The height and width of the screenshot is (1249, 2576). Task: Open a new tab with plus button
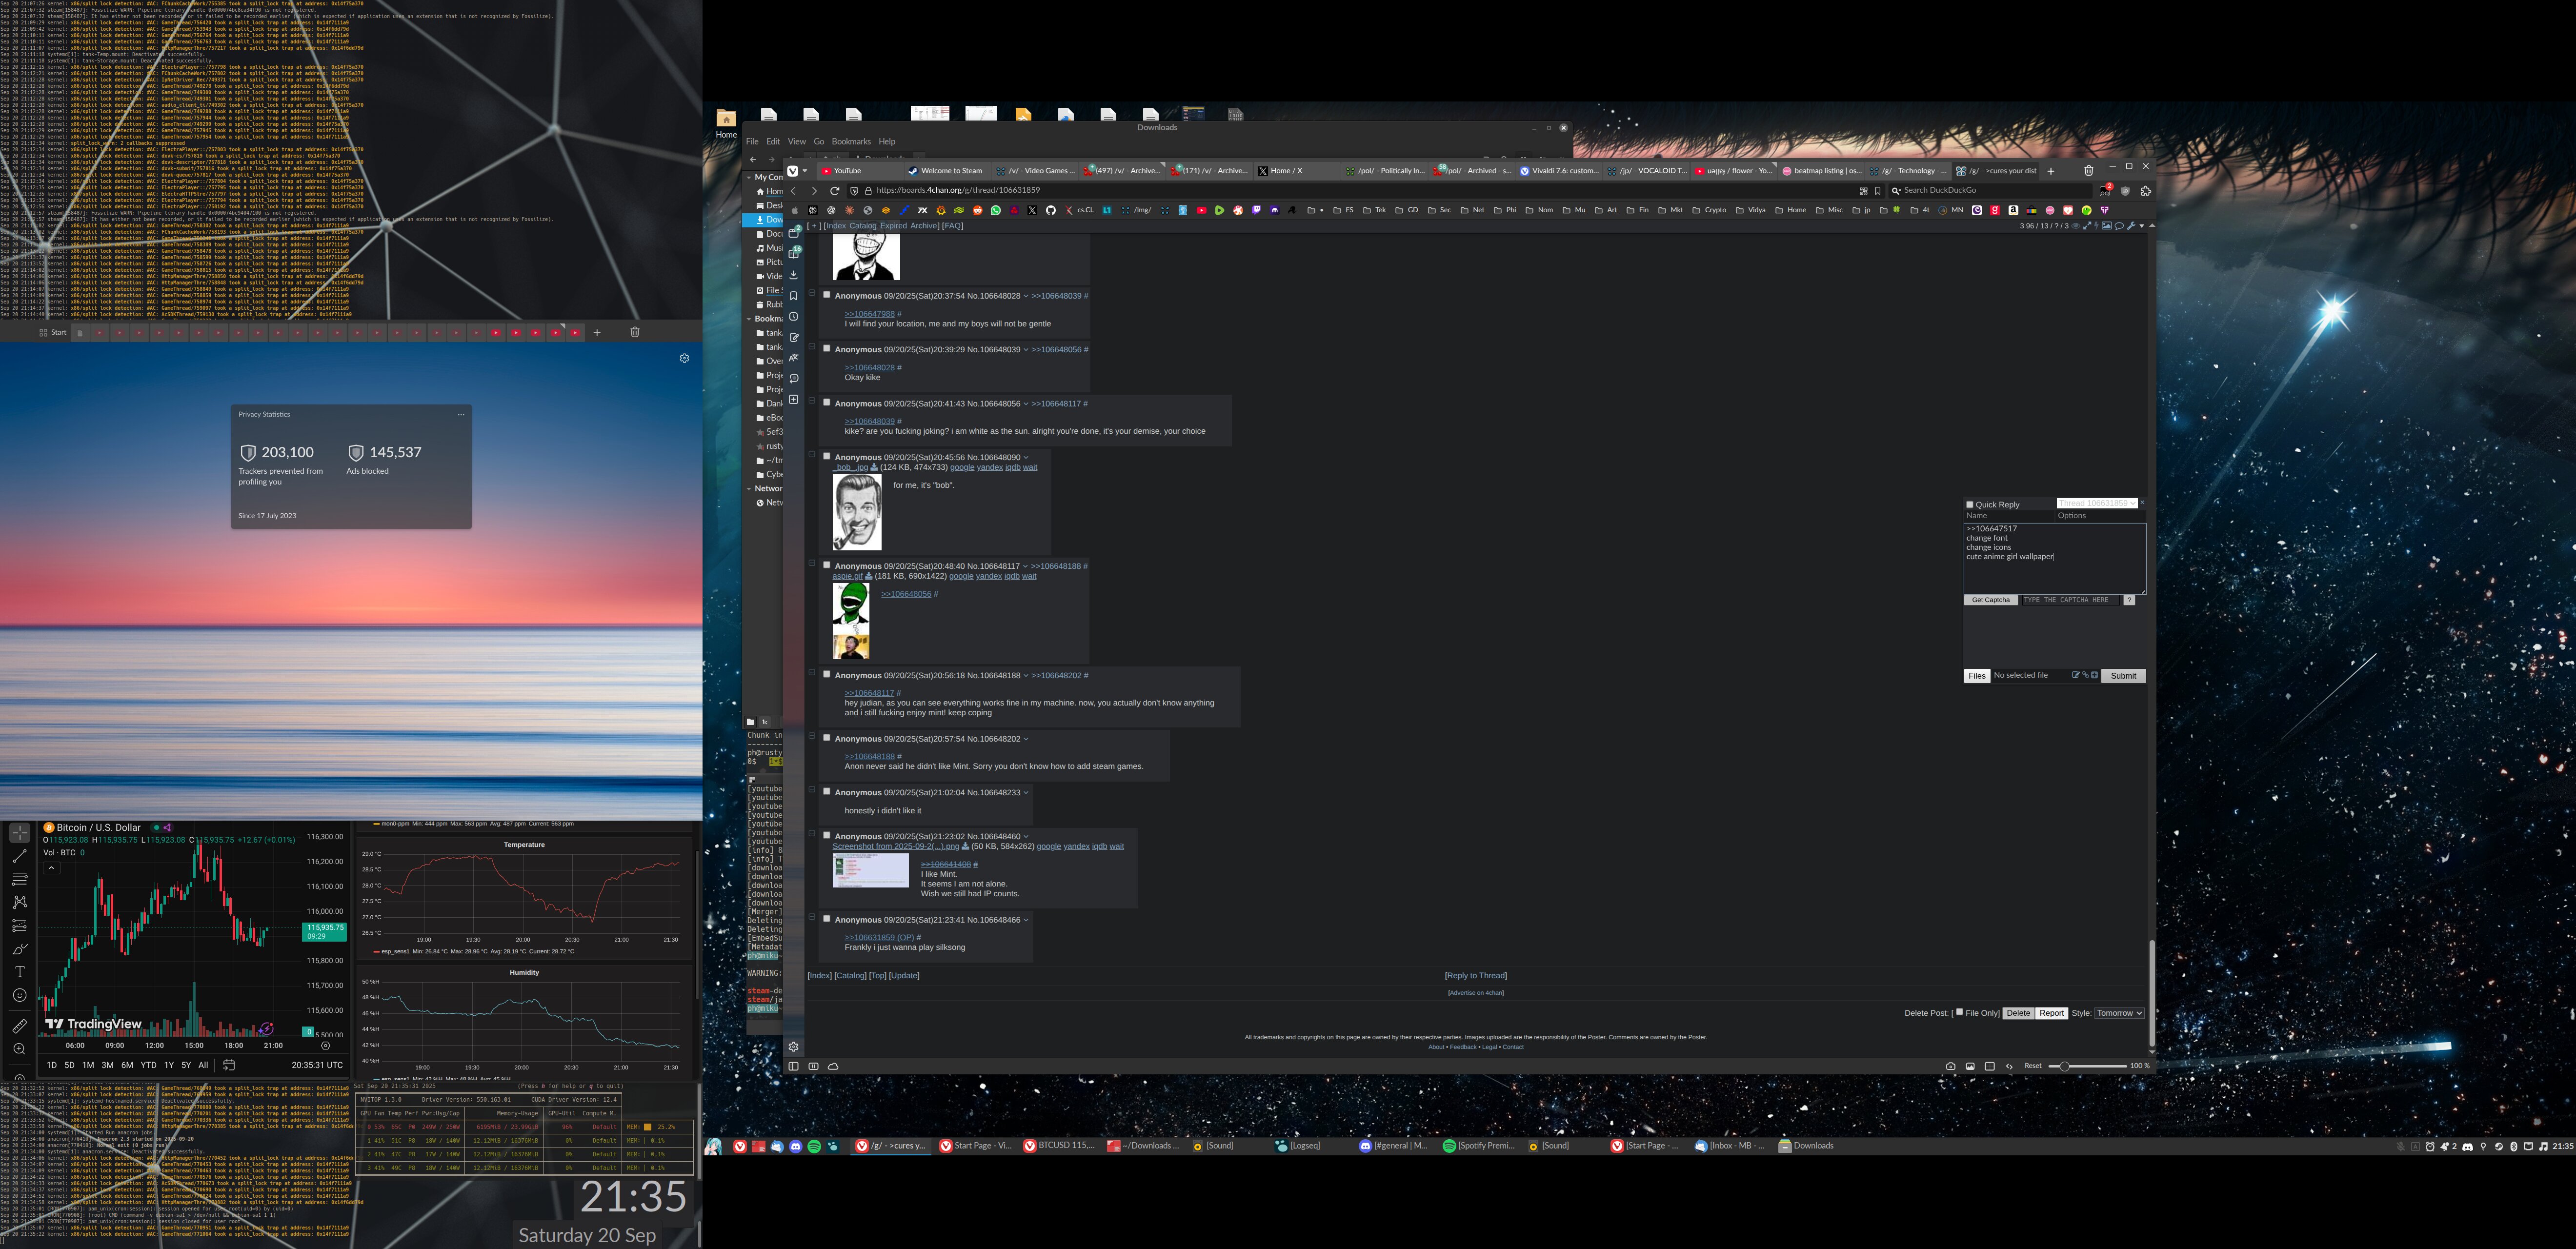pyautogui.click(x=2051, y=171)
